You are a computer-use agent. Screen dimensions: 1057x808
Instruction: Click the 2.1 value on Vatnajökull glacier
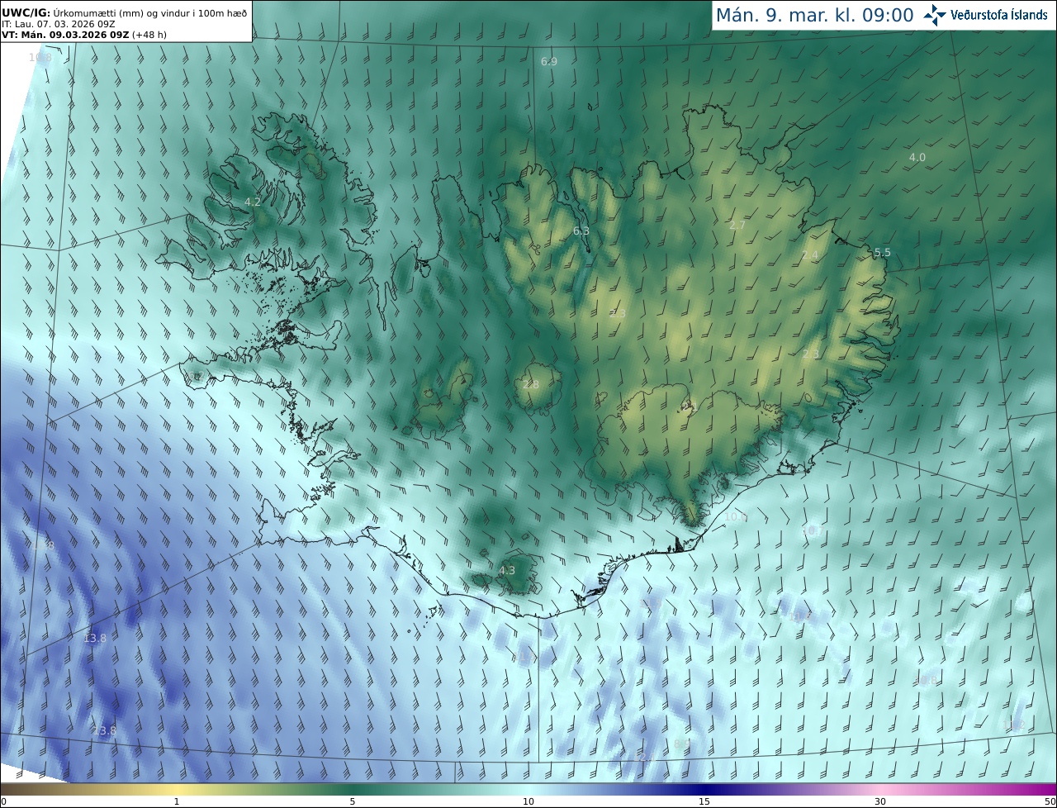pyautogui.click(x=690, y=406)
